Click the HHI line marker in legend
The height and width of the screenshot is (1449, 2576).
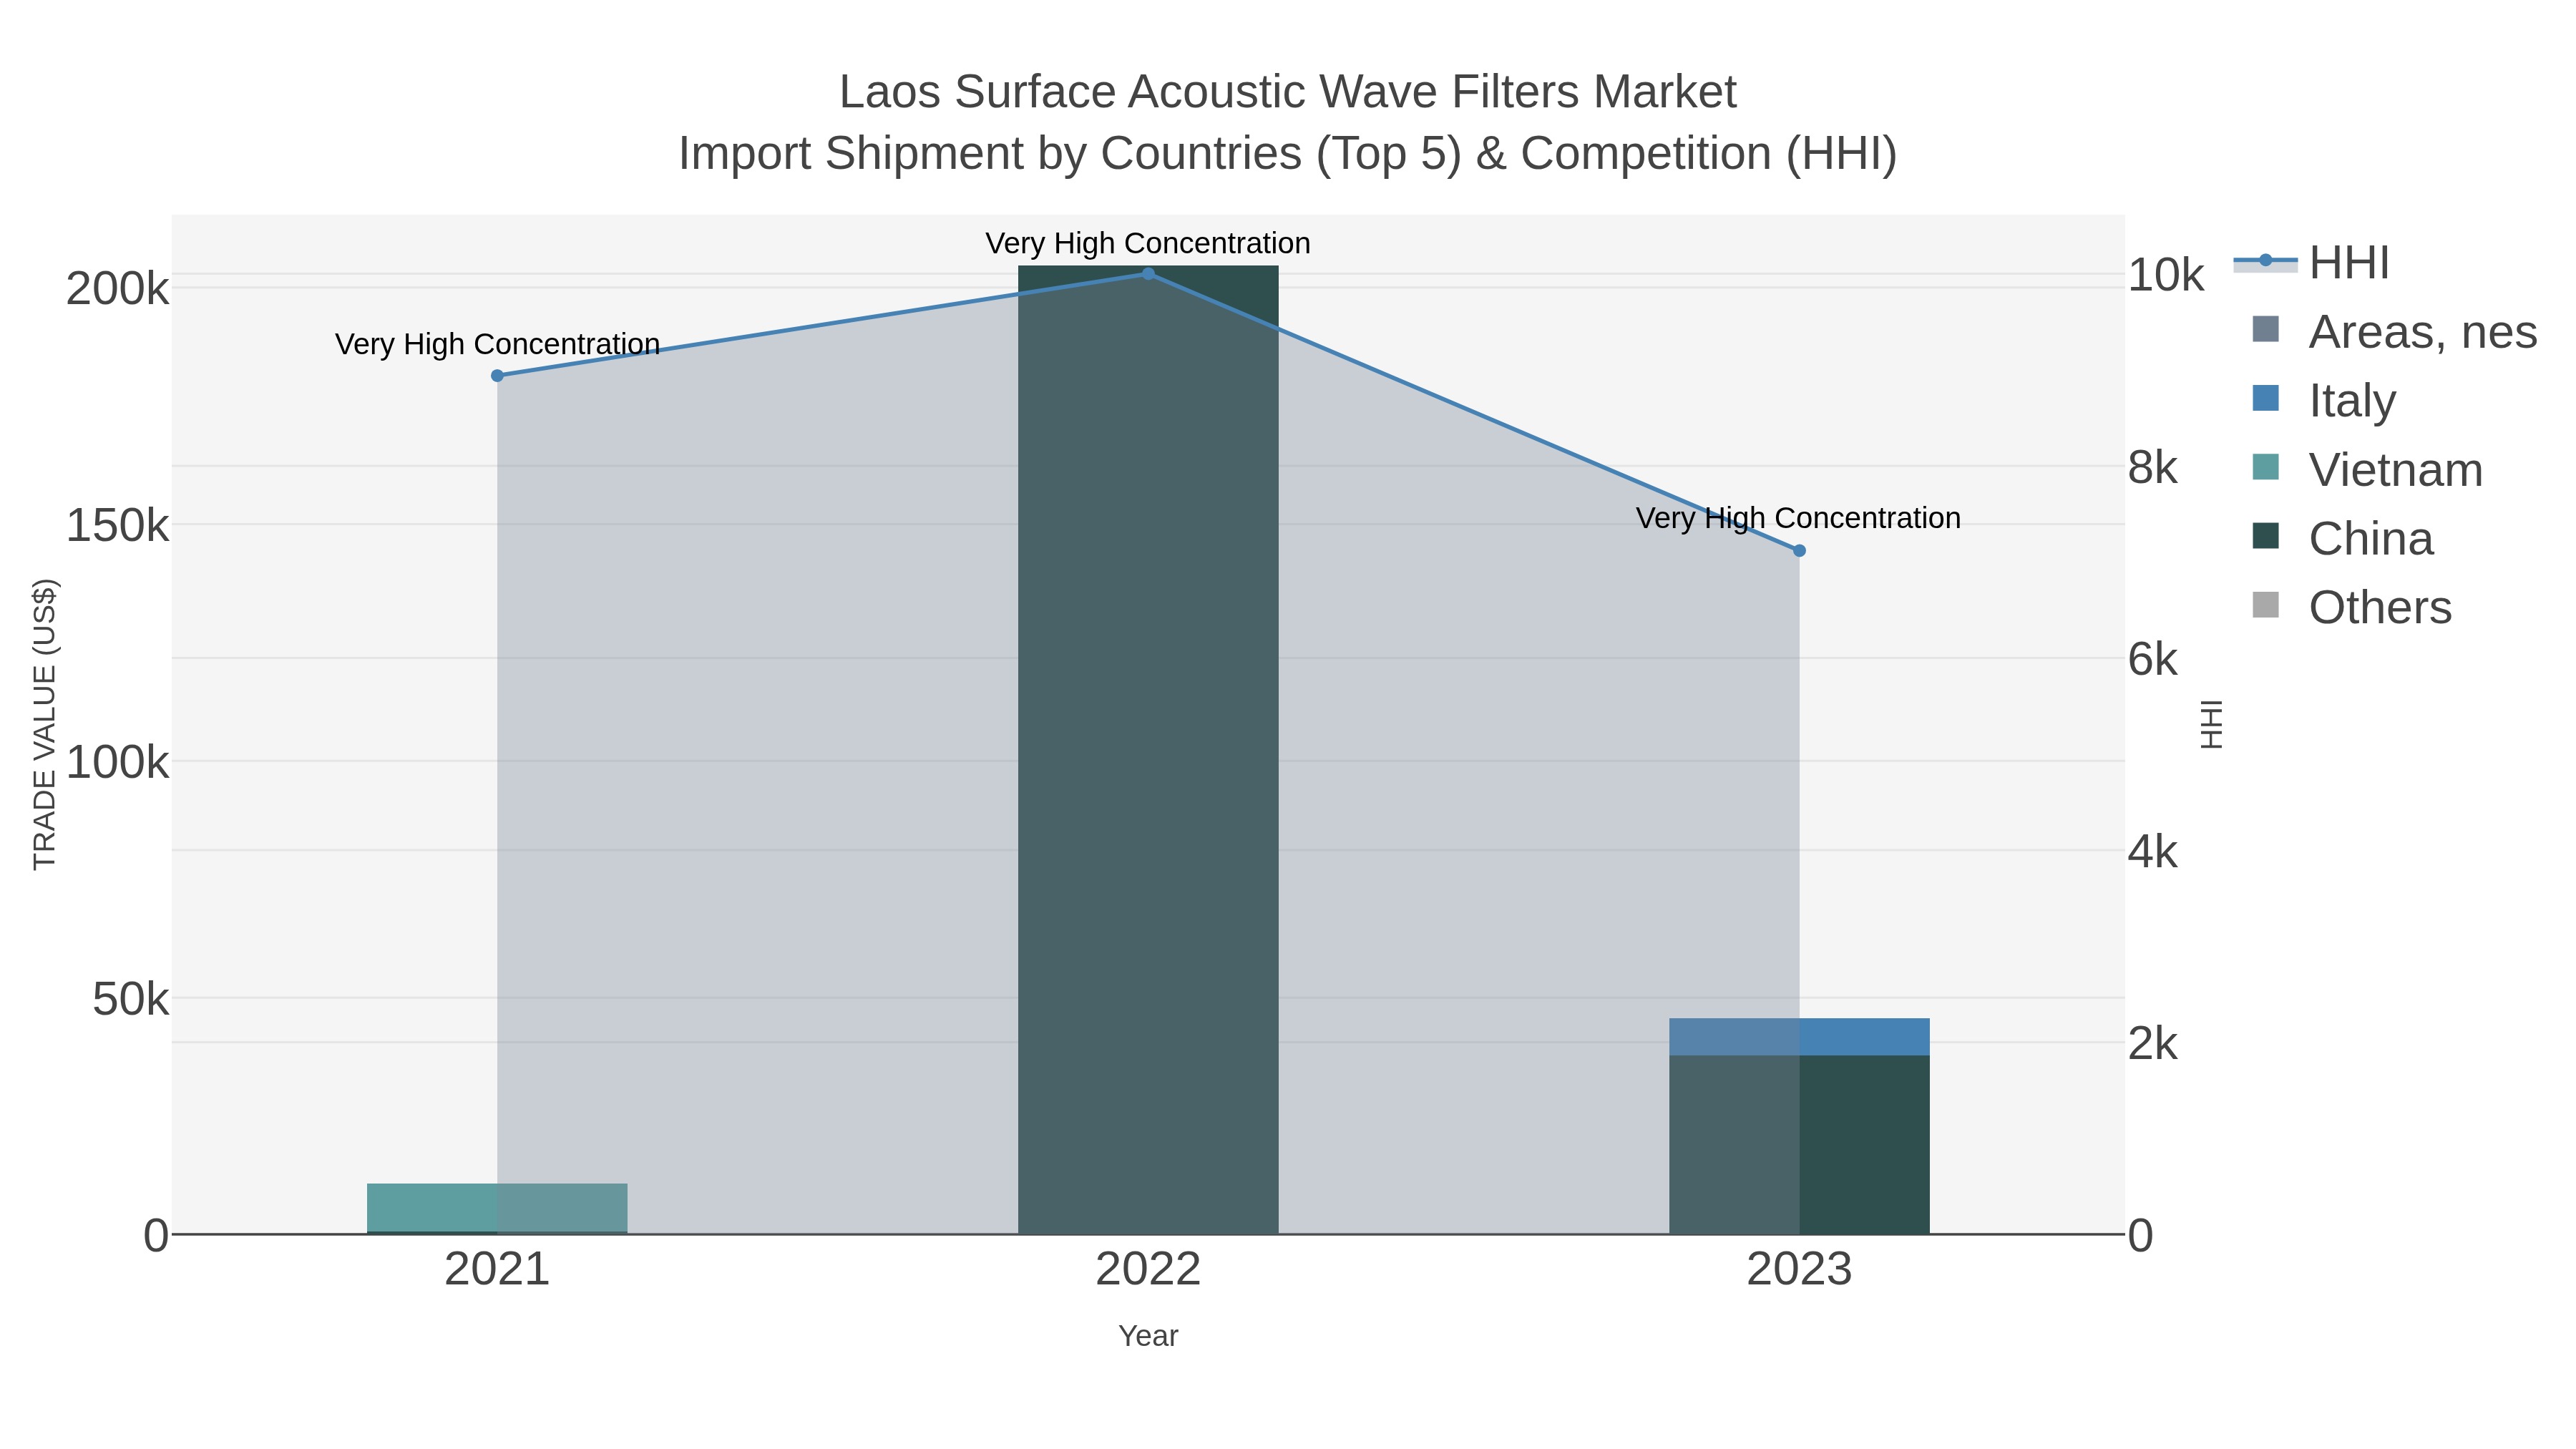pos(2265,261)
